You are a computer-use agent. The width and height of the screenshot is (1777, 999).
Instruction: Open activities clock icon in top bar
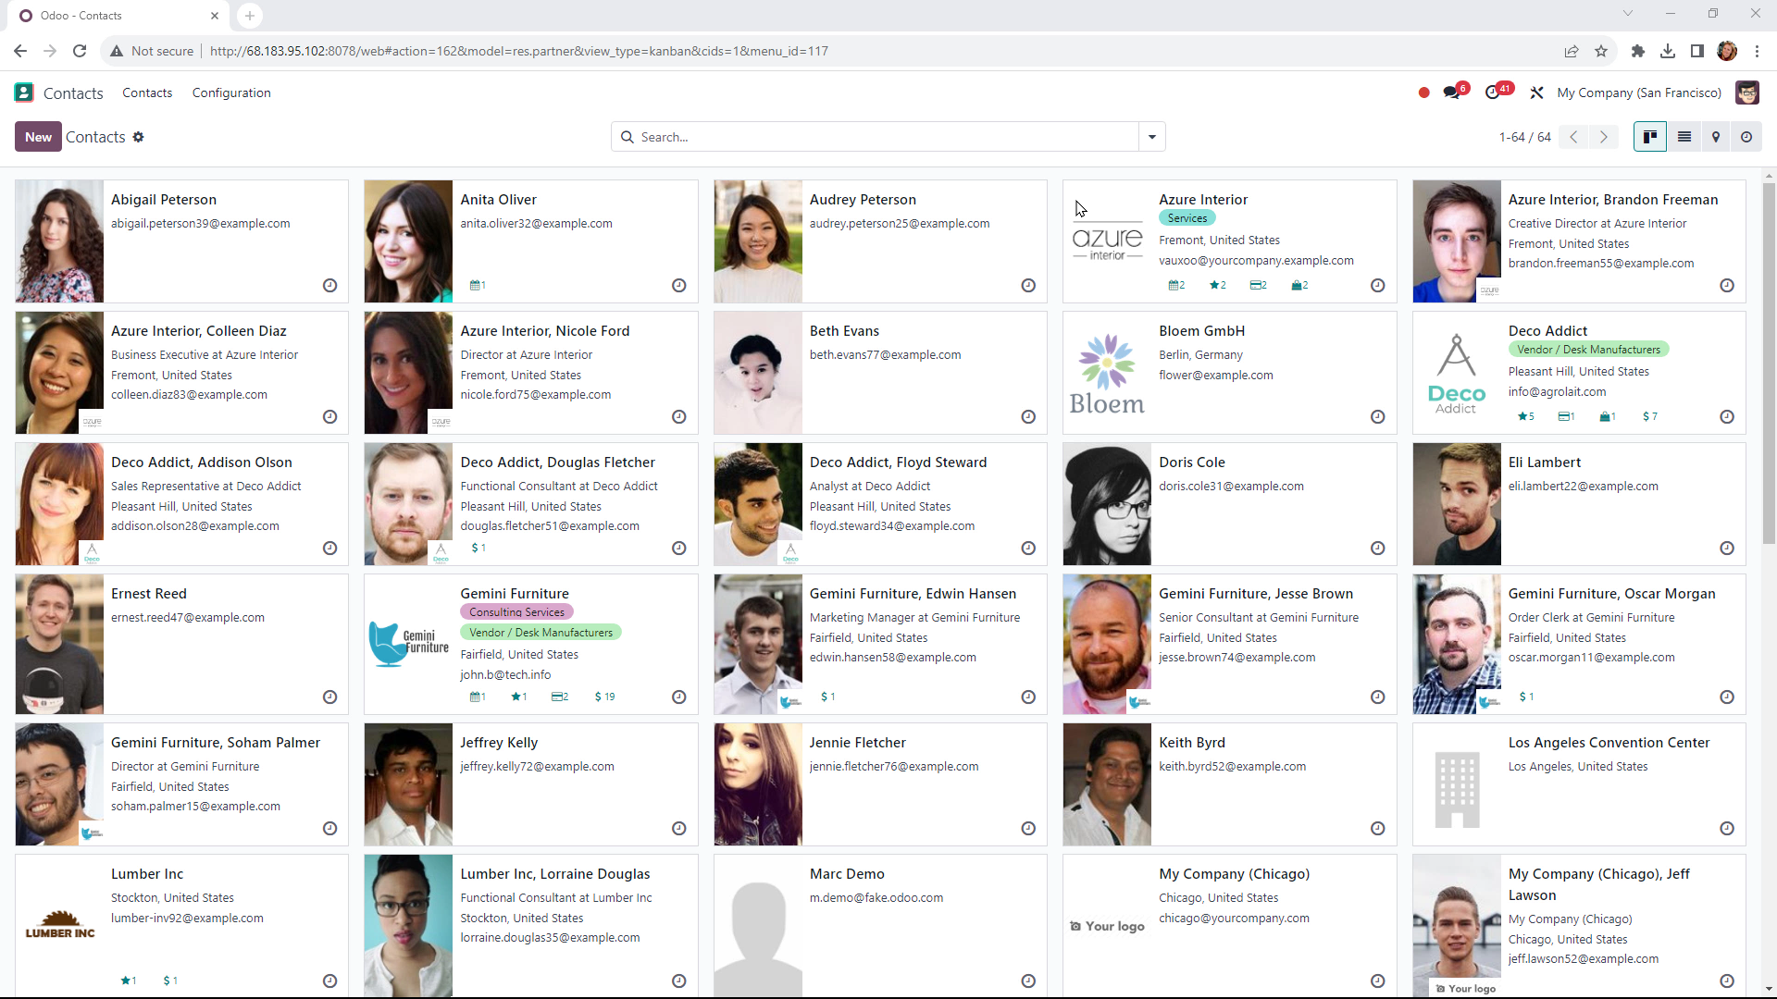point(1492,92)
